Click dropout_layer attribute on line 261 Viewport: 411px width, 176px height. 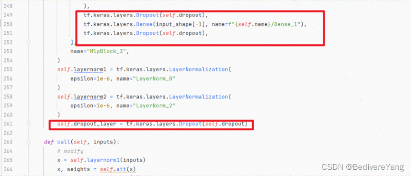click(95, 124)
